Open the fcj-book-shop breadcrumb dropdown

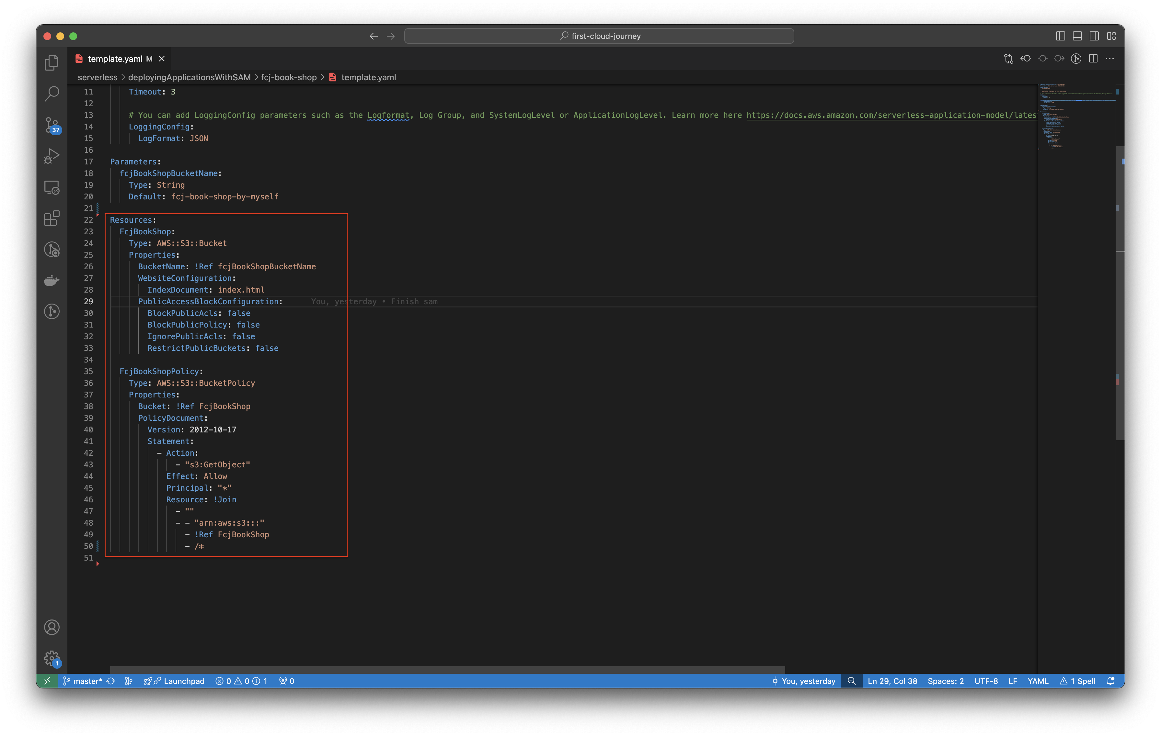click(x=289, y=77)
